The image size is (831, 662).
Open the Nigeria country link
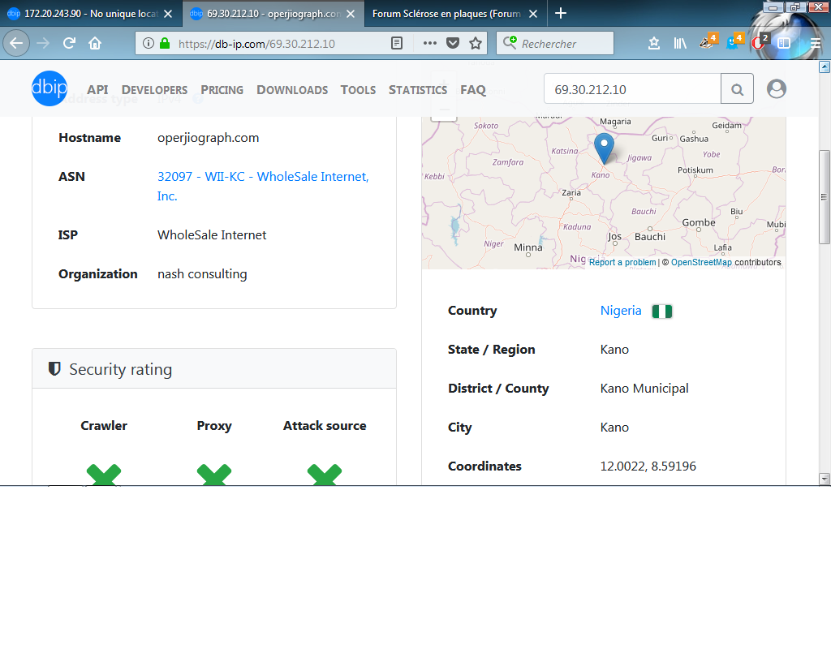(621, 311)
